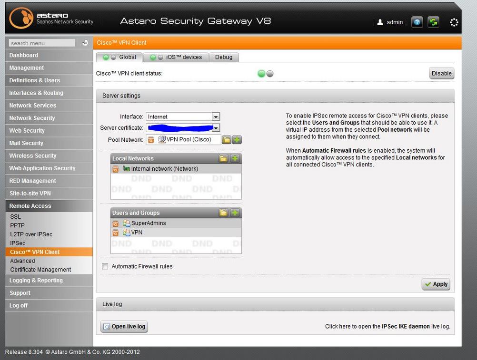
Task: Click the SuperAdmins group icon
Action: point(127,223)
